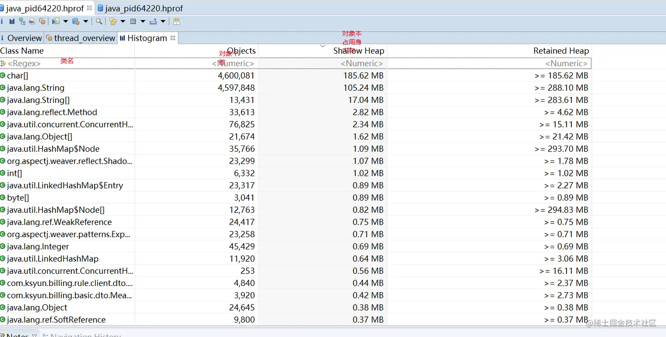Switch to the second java_pid64220.hprof editor tab
Viewport: 666px width, 337px height.
140,8
